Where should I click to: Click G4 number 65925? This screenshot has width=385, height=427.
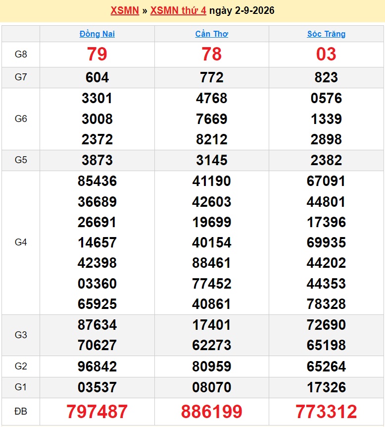97,304
